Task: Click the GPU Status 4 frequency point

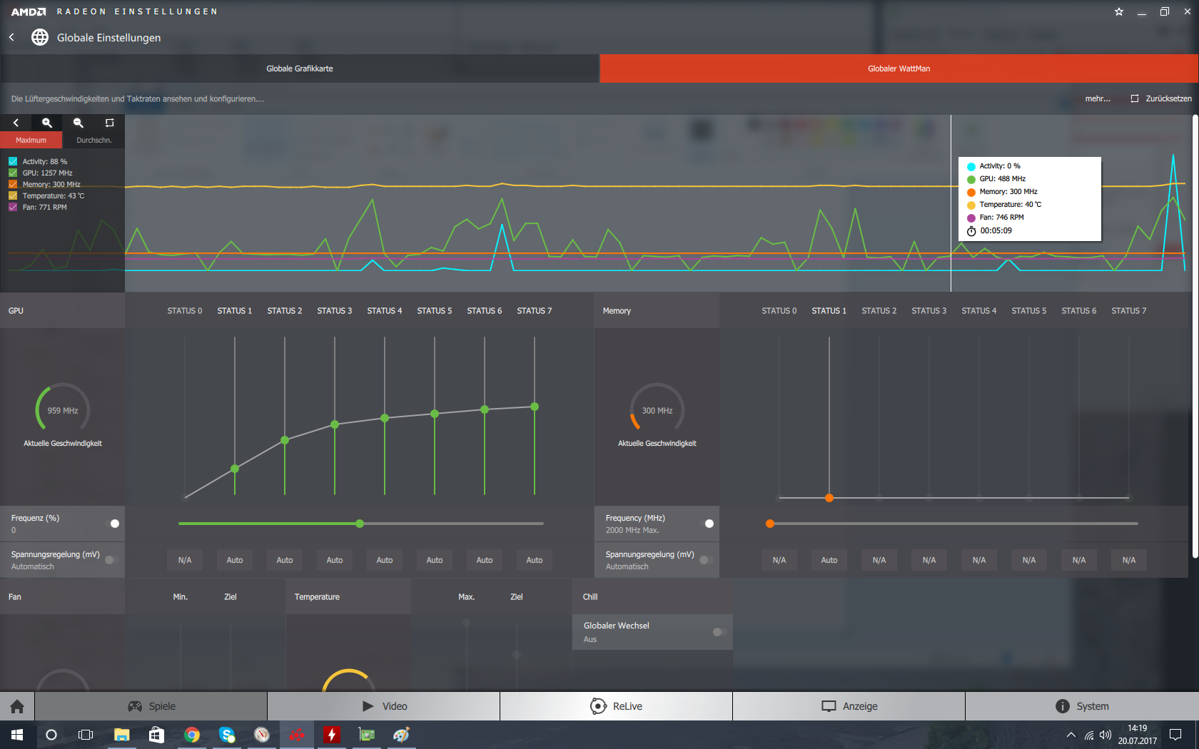Action: (385, 418)
